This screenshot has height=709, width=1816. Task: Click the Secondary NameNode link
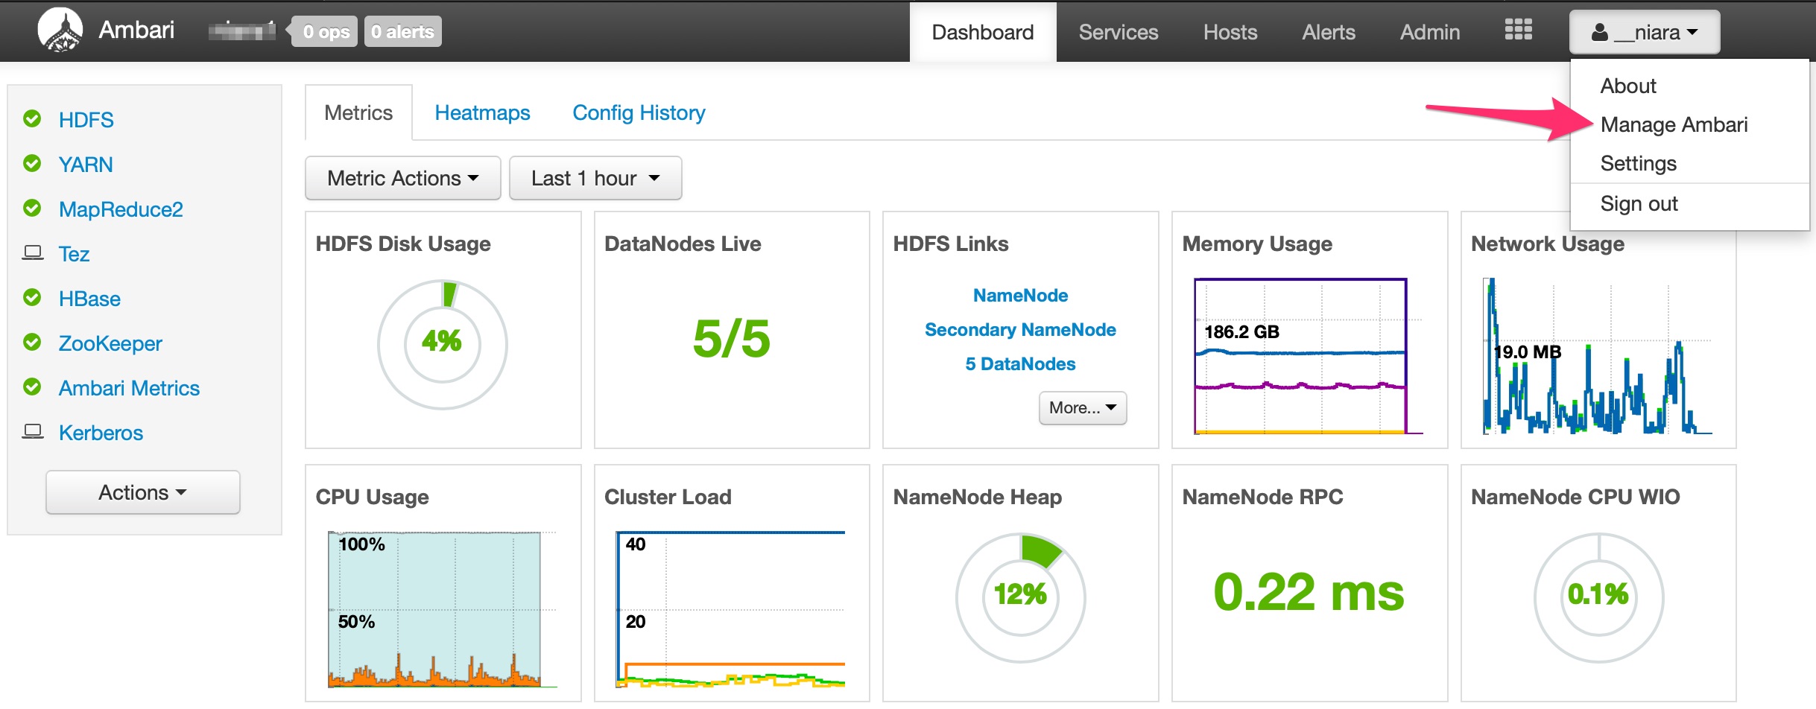point(1020,329)
